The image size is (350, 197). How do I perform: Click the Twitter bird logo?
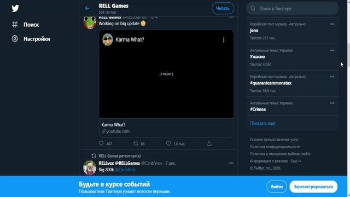pos(15,9)
